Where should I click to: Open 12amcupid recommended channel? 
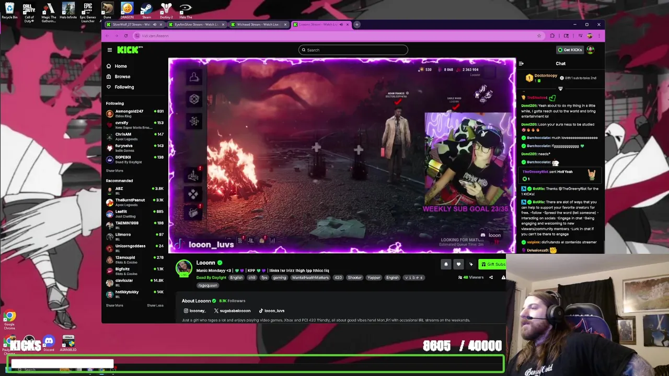click(135, 260)
